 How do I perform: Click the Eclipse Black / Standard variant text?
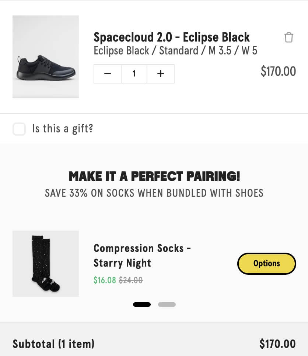coord(175,50)
